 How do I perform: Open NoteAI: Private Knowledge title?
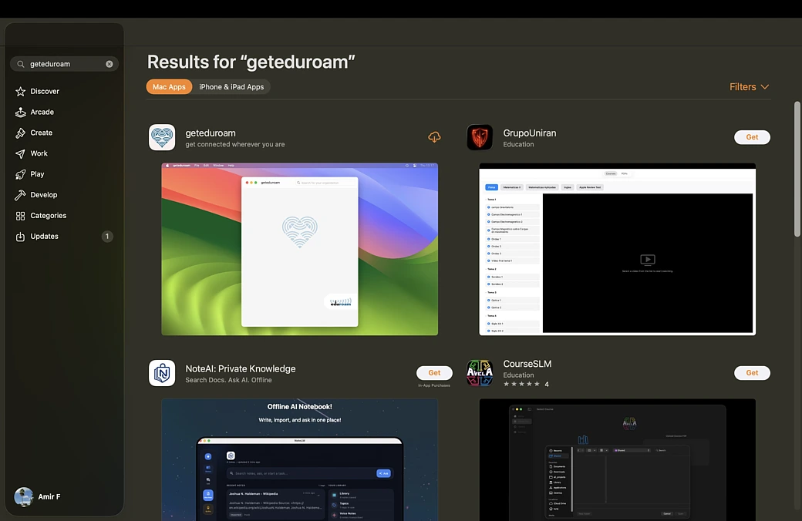(241, 368)
